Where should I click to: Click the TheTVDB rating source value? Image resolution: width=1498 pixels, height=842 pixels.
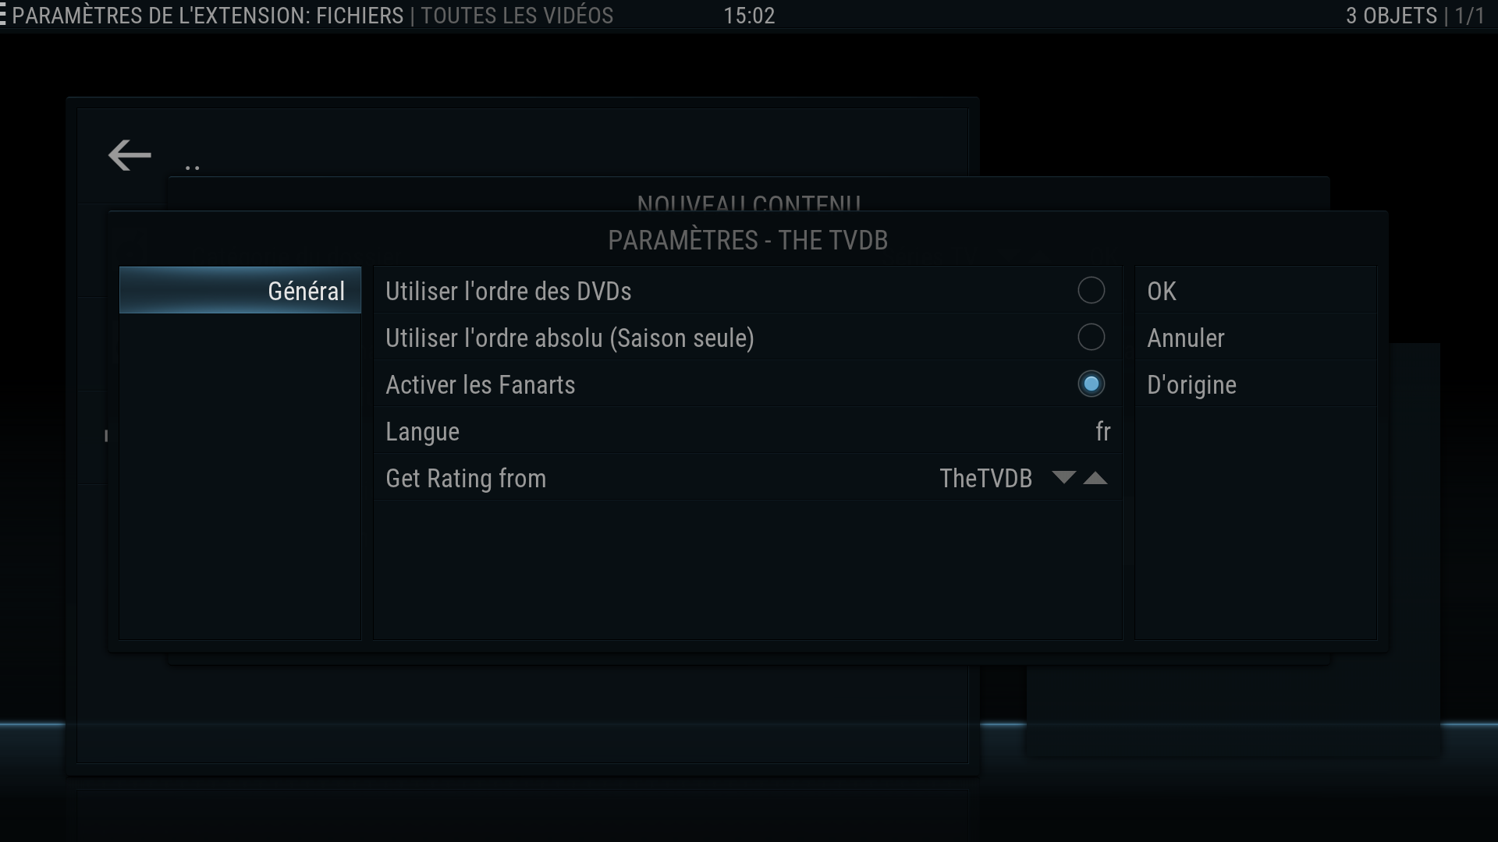click(985, 478)
